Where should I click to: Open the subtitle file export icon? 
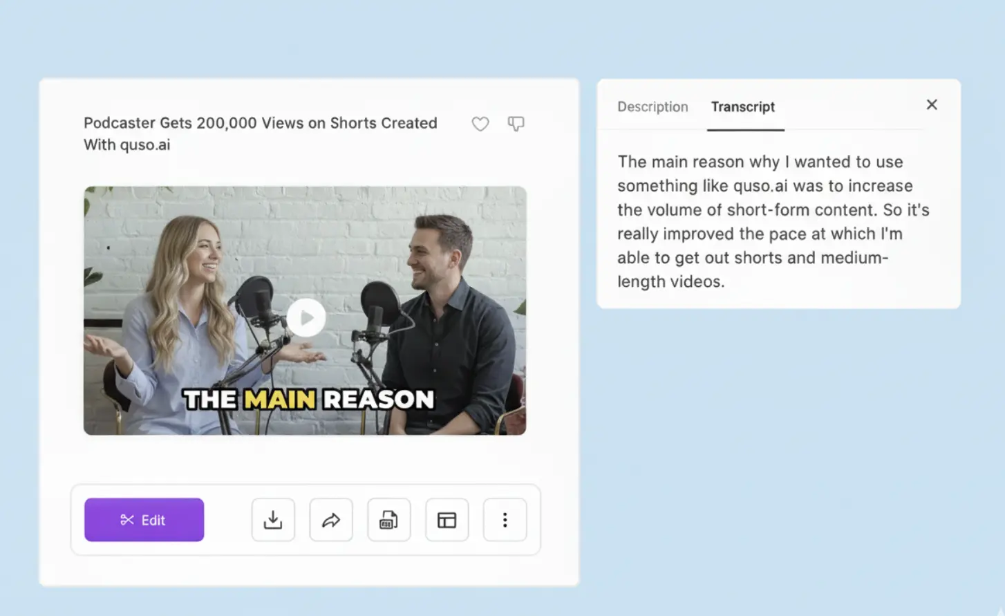pos(389,520)
